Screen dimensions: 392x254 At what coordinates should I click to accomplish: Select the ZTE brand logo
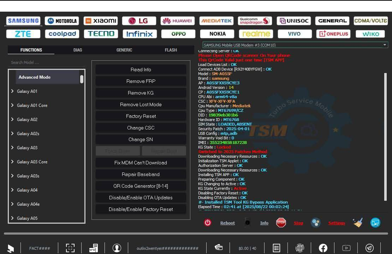(x=23, y=34)
